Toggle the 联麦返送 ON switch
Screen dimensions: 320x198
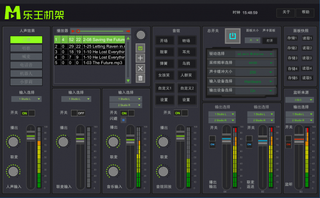point(249,141)
